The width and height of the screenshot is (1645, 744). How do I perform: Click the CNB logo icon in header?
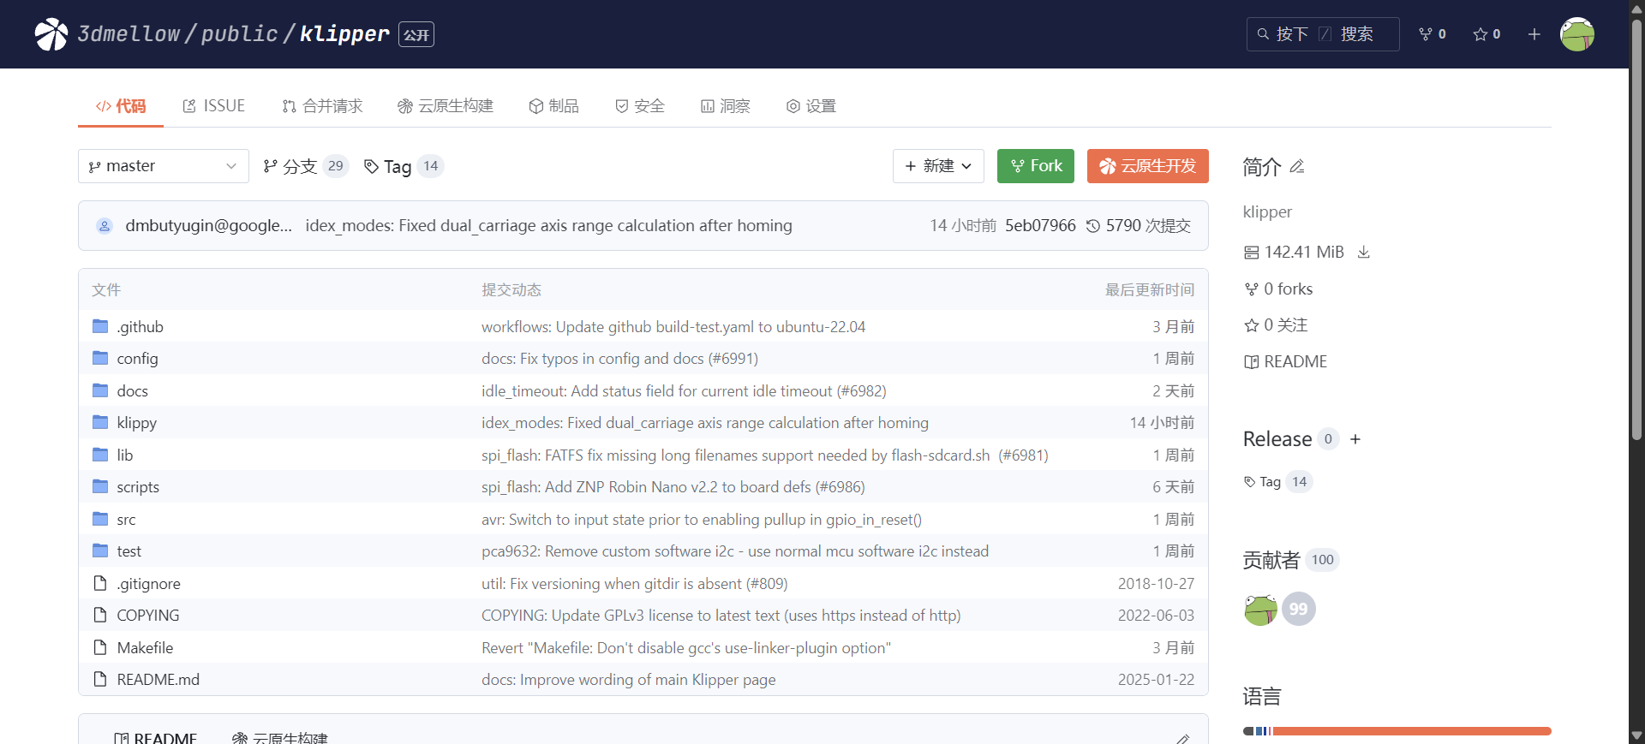pos(51,34)
